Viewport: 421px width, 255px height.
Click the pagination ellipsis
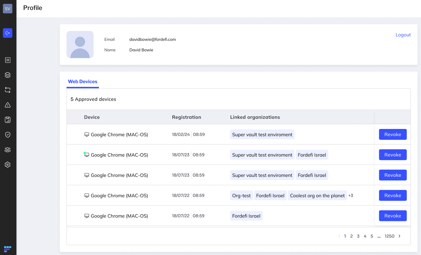point(379,237)
